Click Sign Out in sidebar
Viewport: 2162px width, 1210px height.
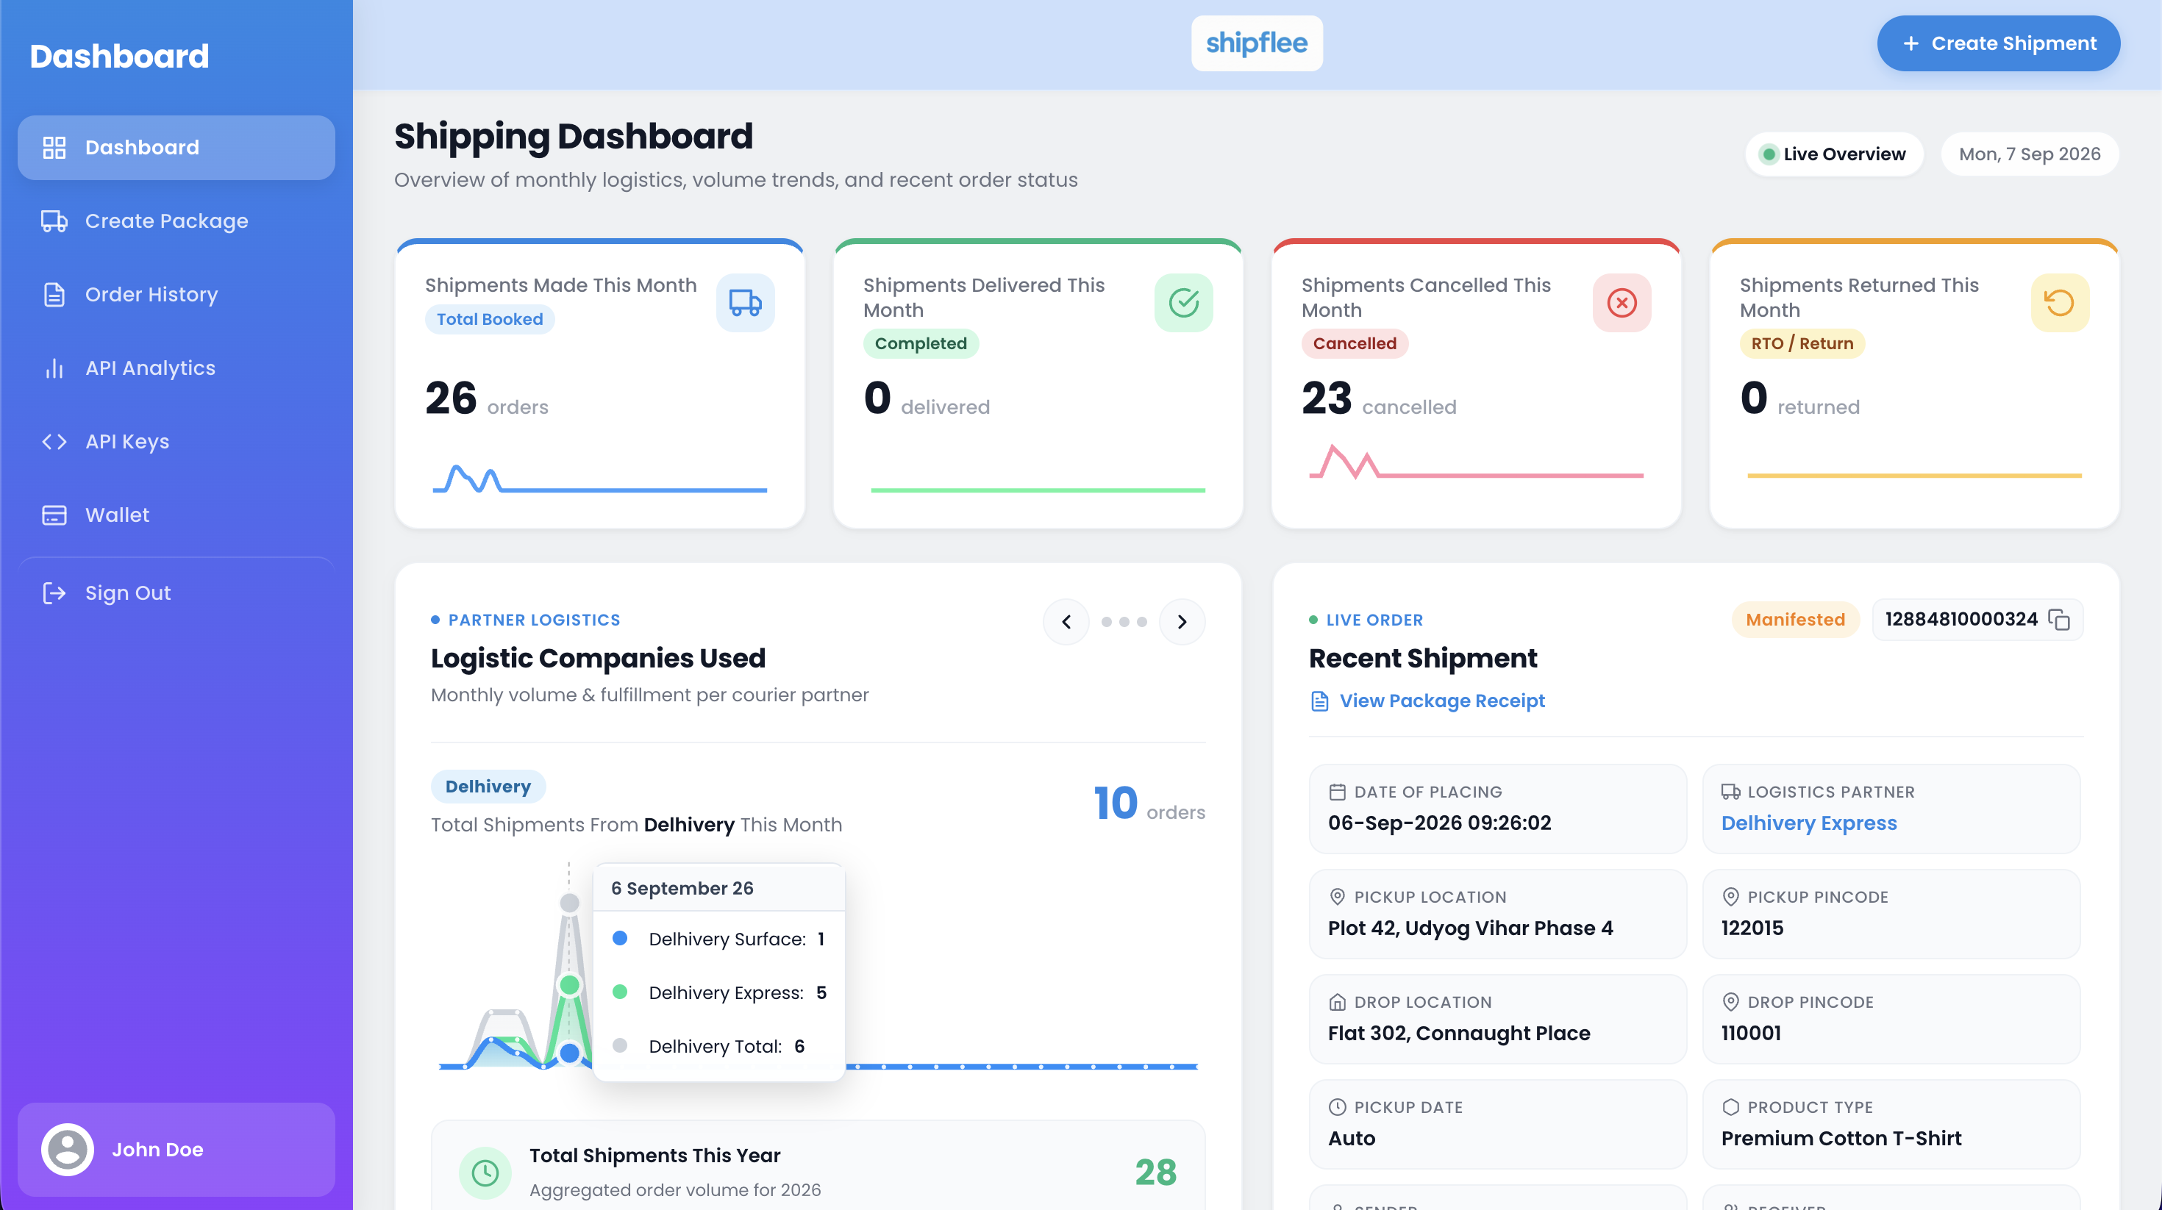coord(176,593)
